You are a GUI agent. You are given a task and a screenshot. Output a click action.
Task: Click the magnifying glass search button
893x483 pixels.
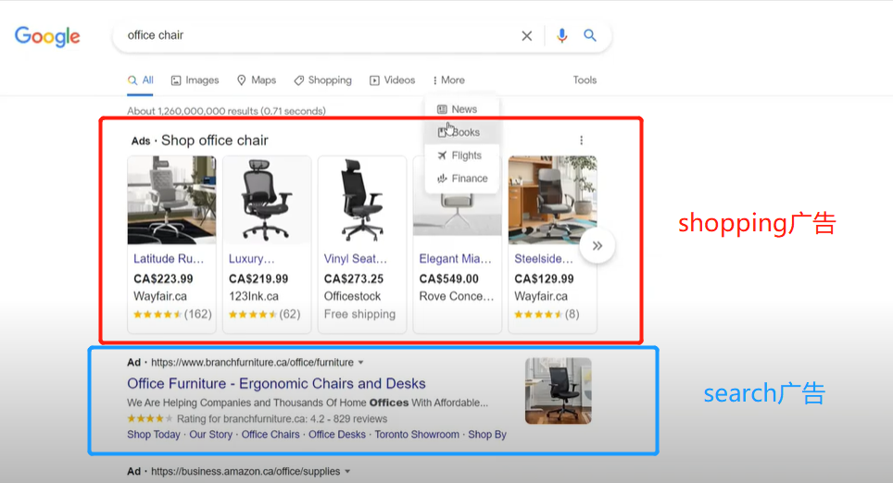590,36
